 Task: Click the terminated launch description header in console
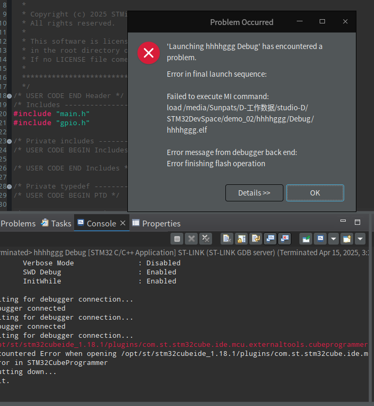pos(184,253)
